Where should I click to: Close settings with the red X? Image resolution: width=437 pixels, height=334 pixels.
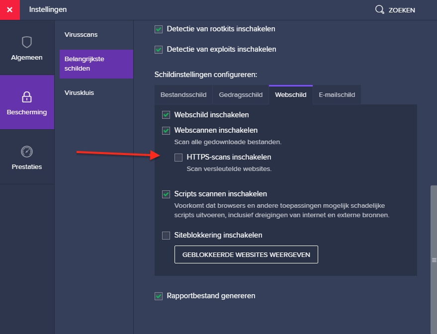[x=10, y=10]
